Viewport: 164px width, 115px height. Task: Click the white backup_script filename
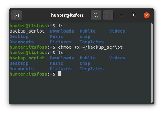point(27,31)
